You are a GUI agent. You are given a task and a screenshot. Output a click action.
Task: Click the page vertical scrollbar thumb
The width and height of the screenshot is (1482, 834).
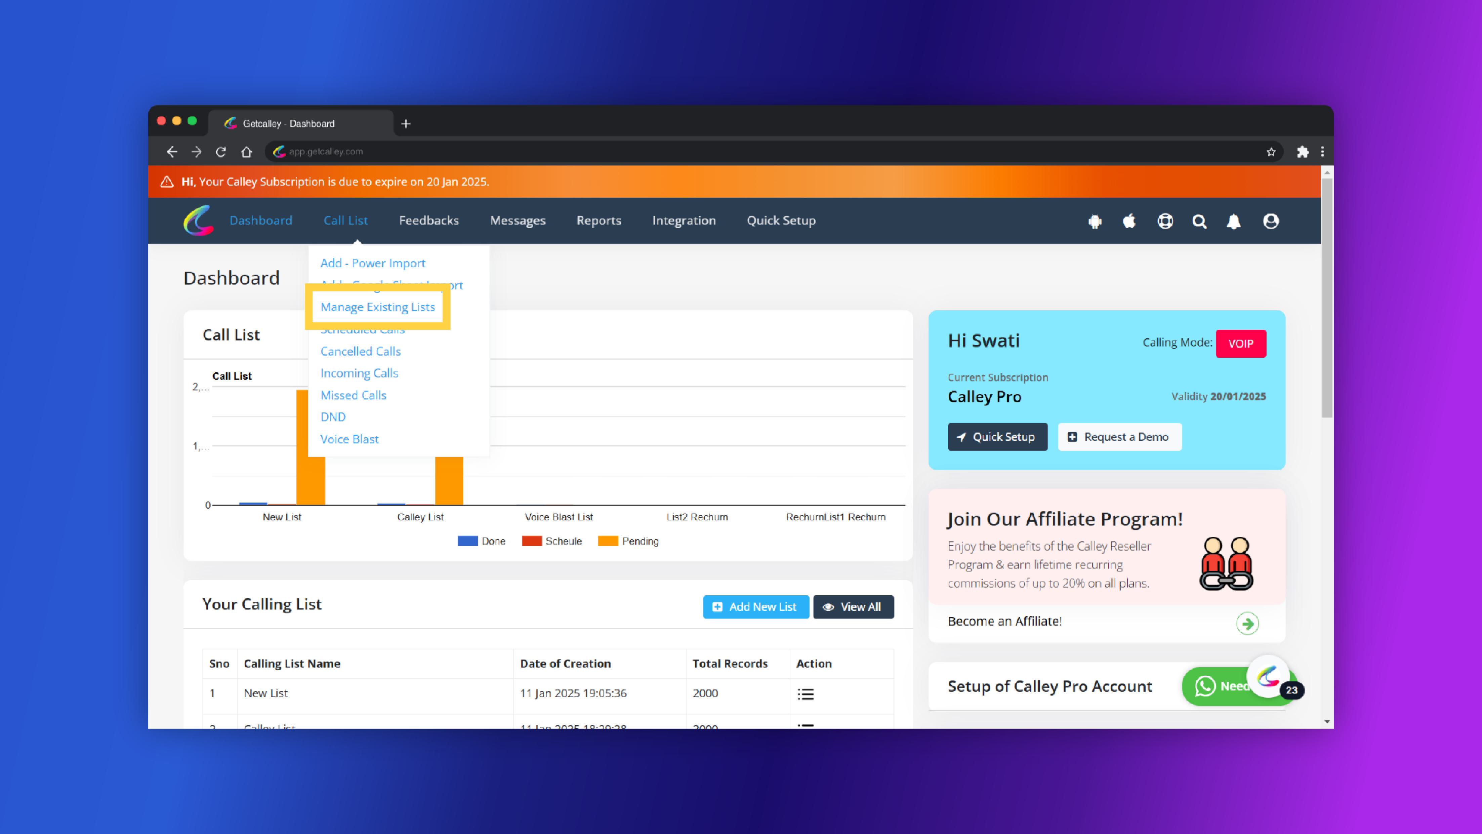(x=1327, y=297)
